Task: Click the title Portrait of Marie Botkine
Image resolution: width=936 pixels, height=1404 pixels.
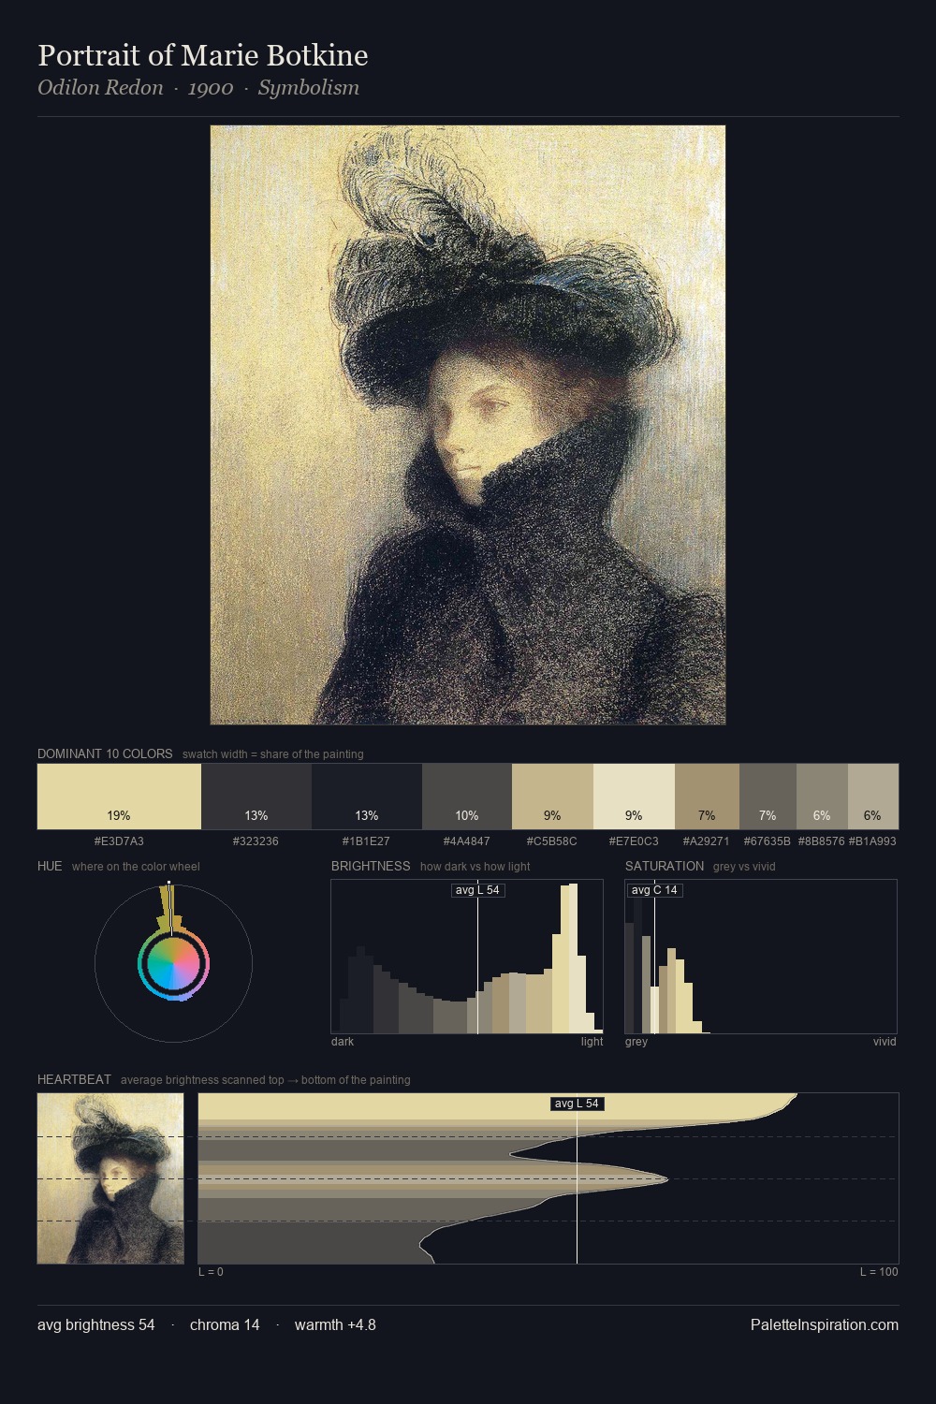Action: [x=203, y=55]
